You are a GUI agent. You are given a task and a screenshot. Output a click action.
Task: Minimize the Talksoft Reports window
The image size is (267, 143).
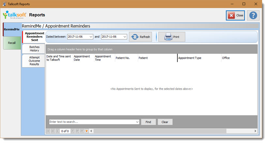coord(232,4)
